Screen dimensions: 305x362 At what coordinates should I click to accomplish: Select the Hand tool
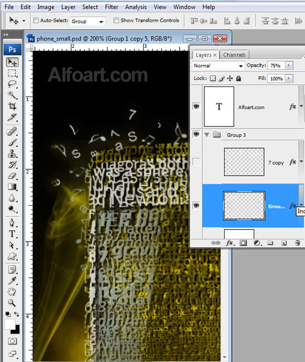(12, 292)
